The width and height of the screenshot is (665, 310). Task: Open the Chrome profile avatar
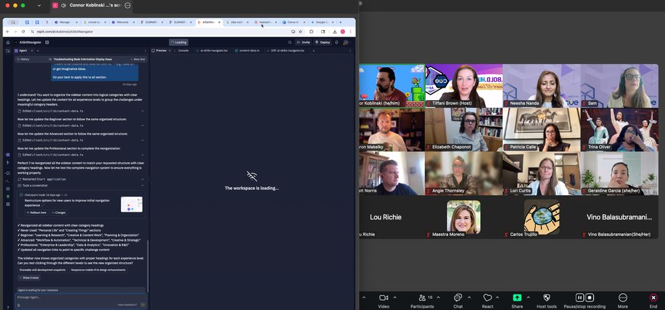point(342,32)
